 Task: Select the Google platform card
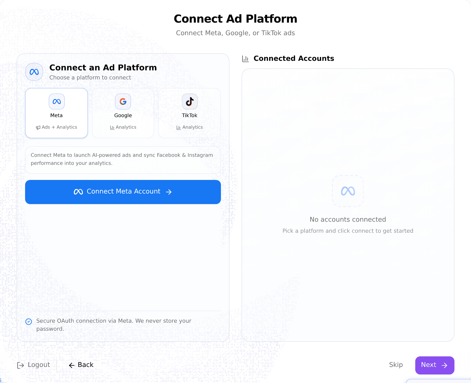(x=123, y=113)
